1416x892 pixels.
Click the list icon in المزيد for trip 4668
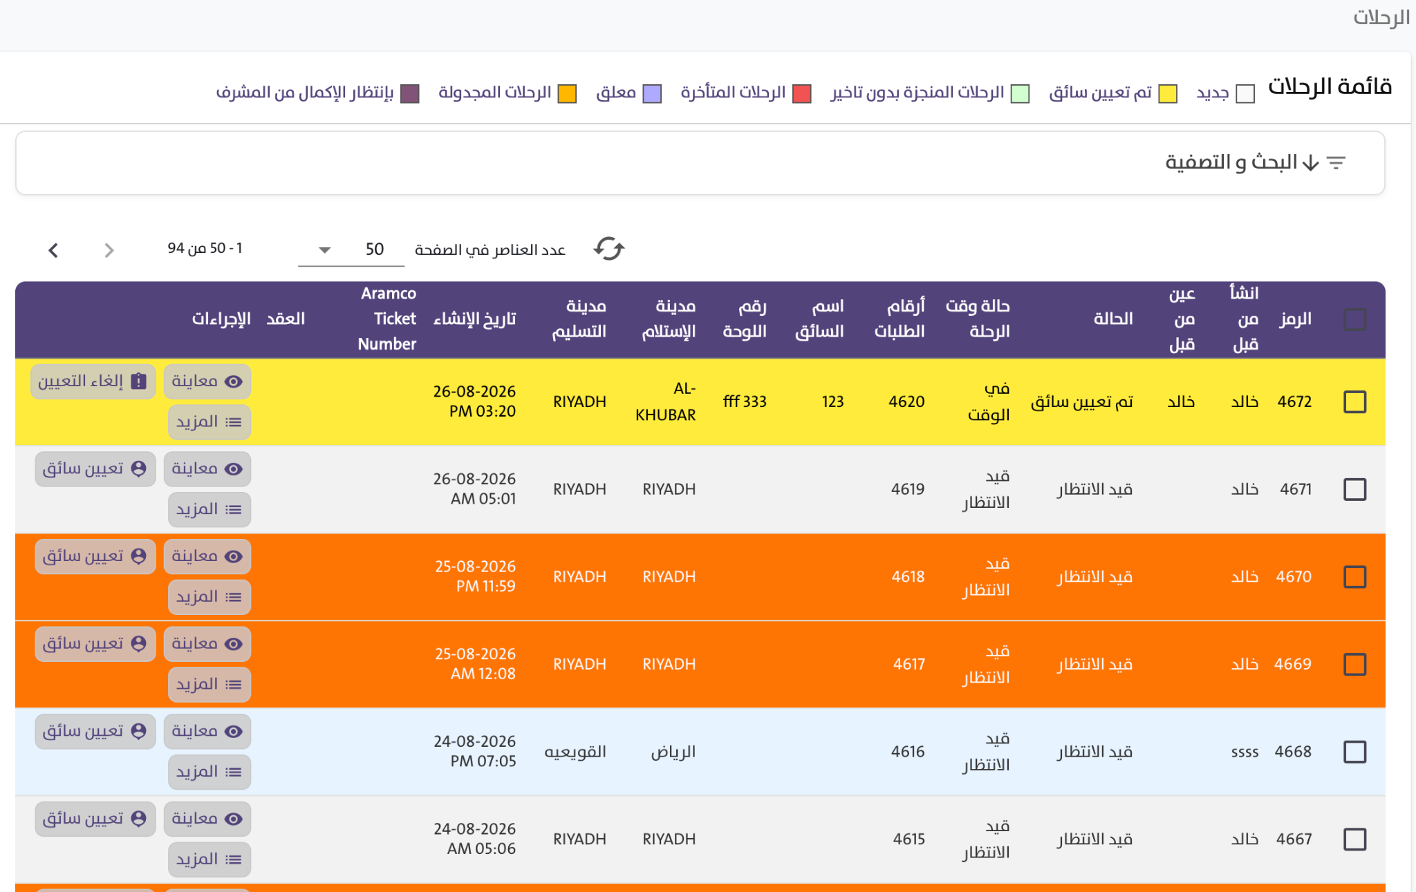tap(234, 772)
